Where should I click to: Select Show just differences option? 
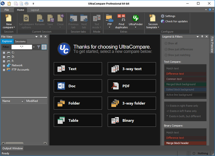coord(166,49)
